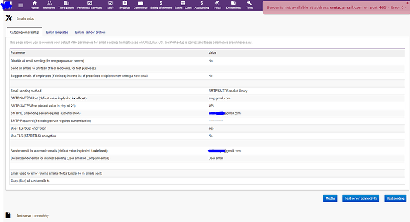This screenshot has height=222, width=410.
Task: Click the document icon beside Test server connectivity
Action: [8, 215]
